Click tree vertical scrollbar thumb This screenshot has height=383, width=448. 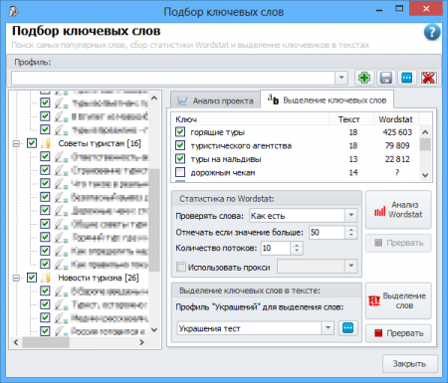click(154, 220)
